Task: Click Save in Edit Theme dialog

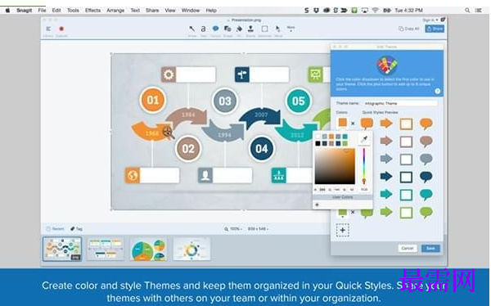Action: coord(430,249)
